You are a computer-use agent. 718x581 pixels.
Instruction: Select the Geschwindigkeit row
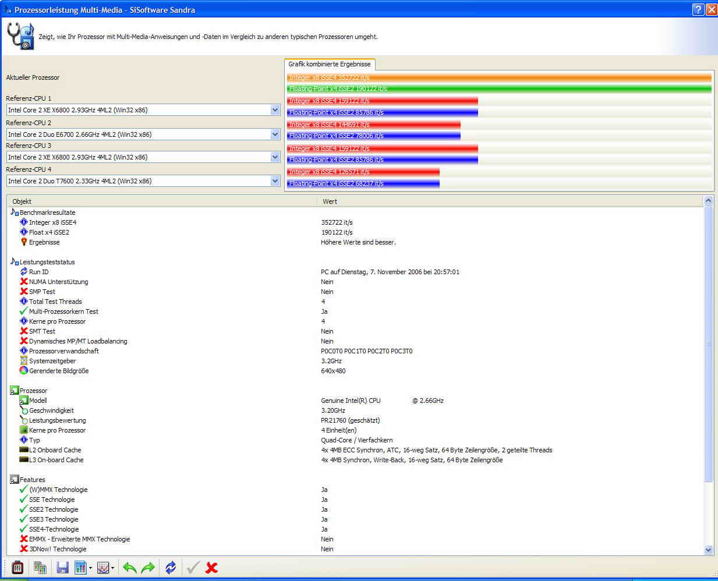click(355, 410)
